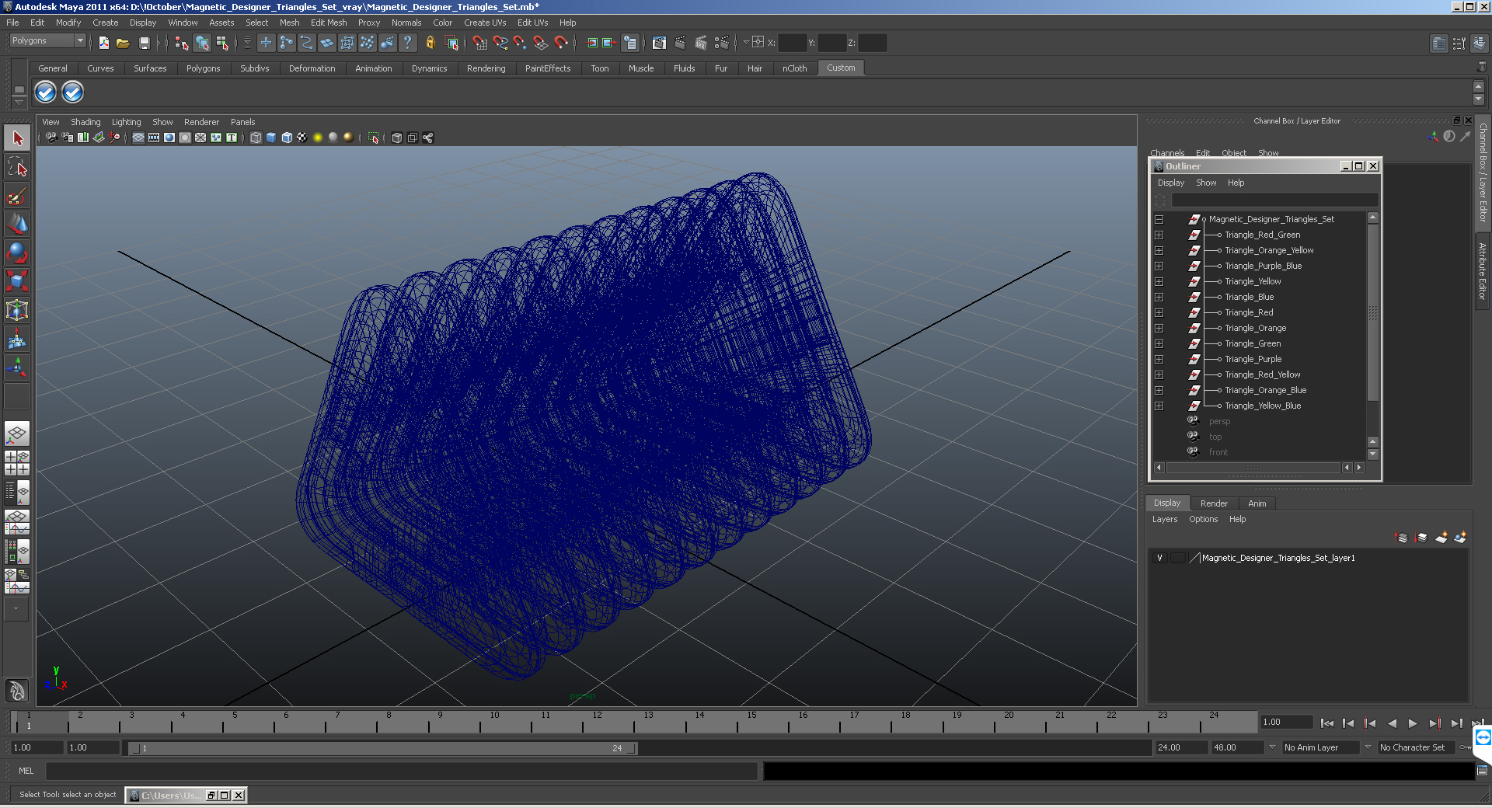
Task: Open Render Settings icon
Action: 722,43
